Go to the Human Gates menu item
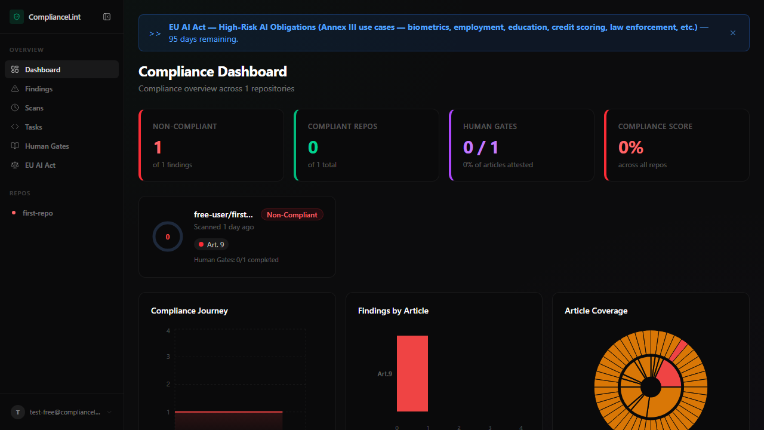This screenshot has height=430, width=764. 47,146
